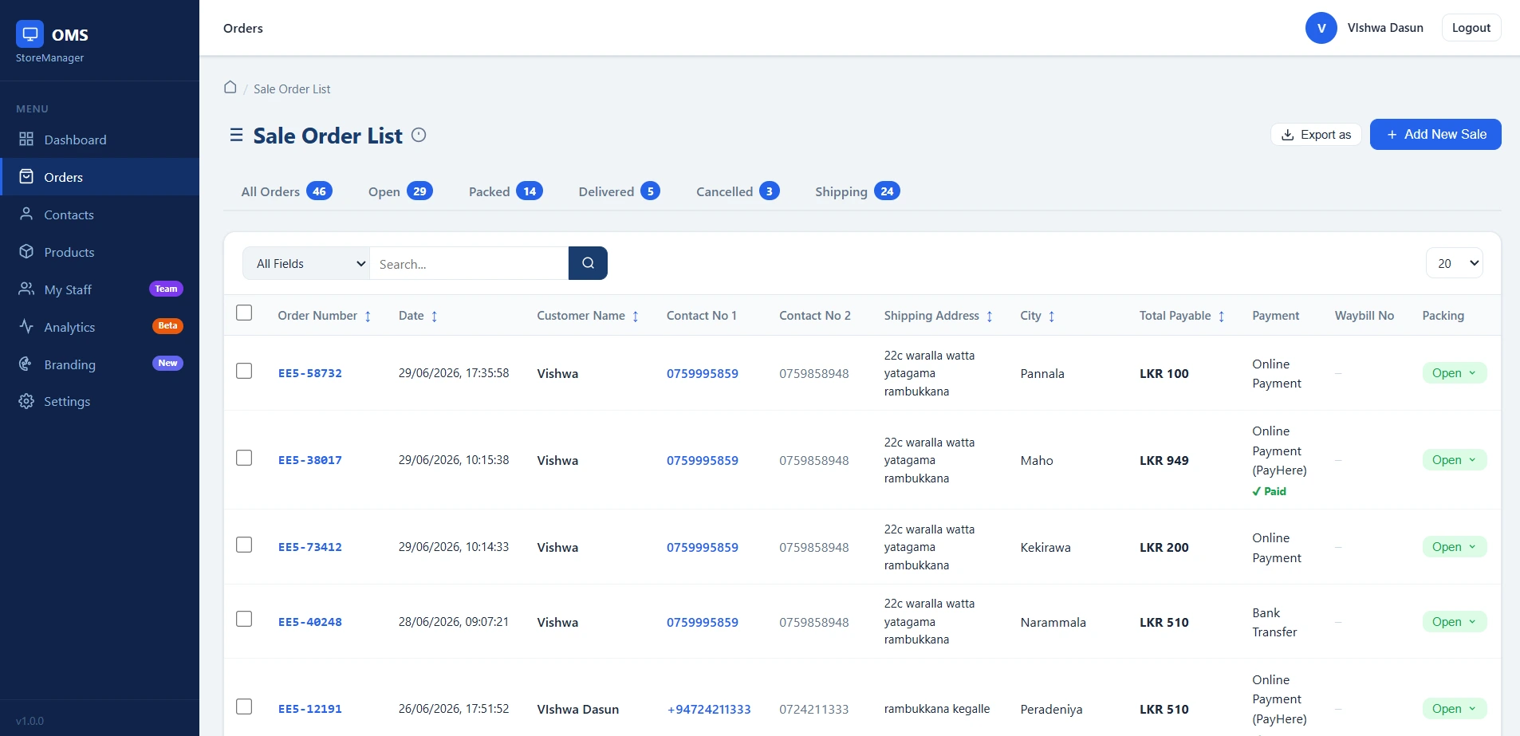1520x736 pixels.
Task: Click hamburger icon beside Sale Order List
Action: (x=236, y=135)
